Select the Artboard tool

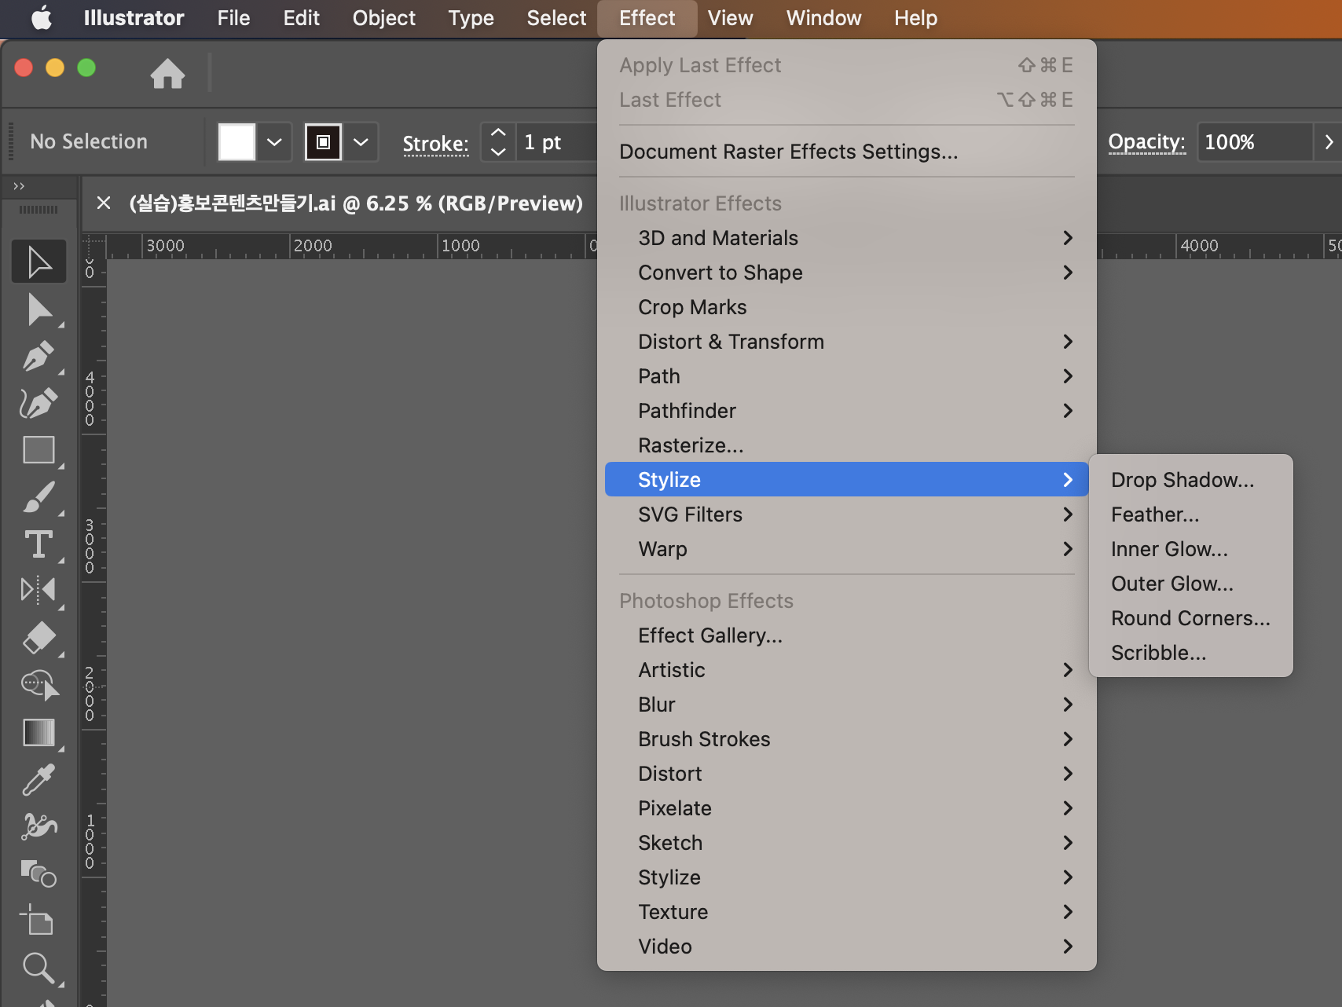click(38, 920)
